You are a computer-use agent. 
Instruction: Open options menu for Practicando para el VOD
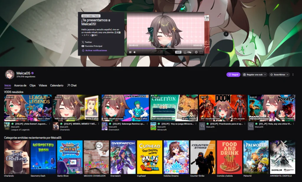click(x=245, y=124)
